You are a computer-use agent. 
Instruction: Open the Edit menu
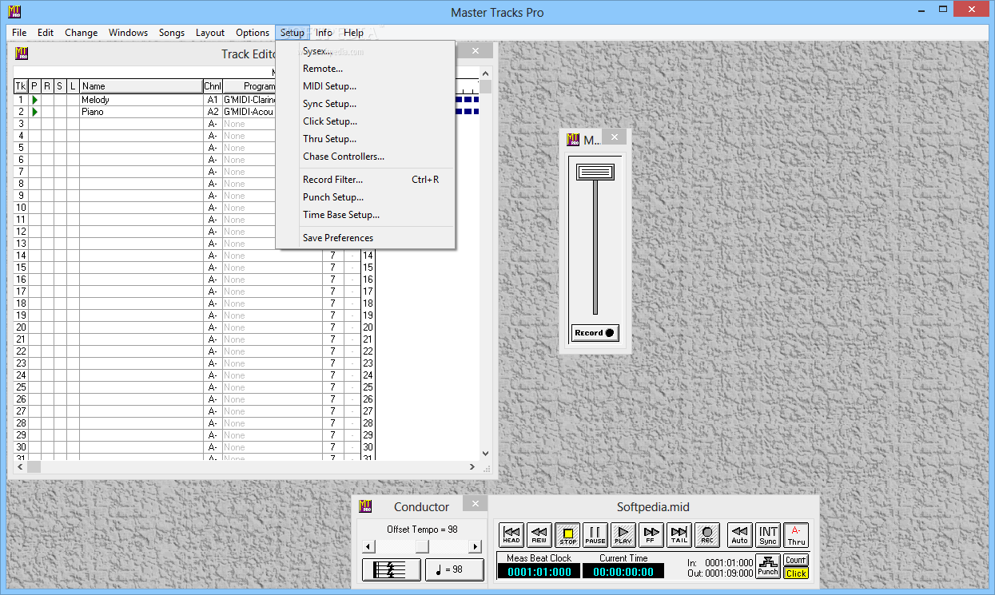click(46, 33)
